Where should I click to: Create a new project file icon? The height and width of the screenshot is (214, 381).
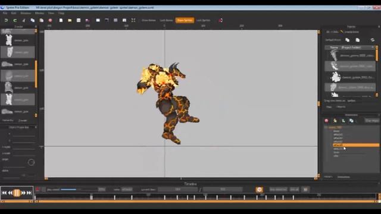61,20
